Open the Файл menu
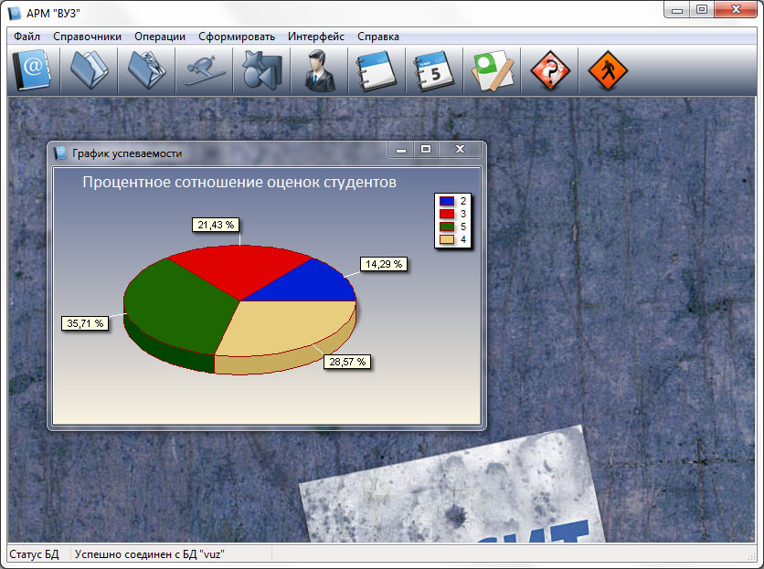764x569 pixels. [27, 37]
